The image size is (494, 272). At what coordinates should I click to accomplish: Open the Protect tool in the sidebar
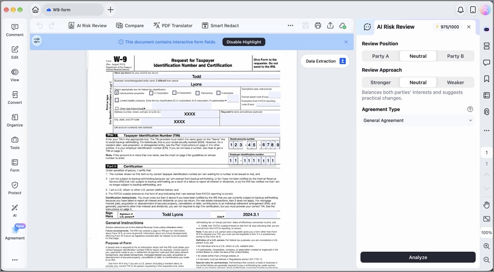click(14, 189)
